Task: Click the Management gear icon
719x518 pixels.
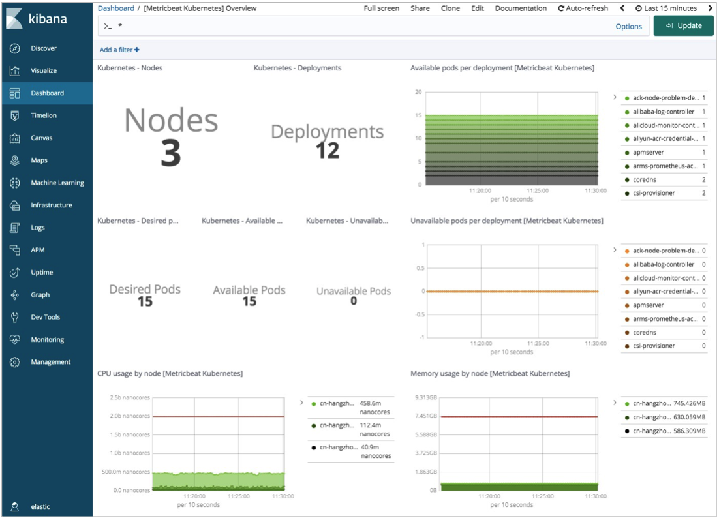Action: [x=15, y=362]
